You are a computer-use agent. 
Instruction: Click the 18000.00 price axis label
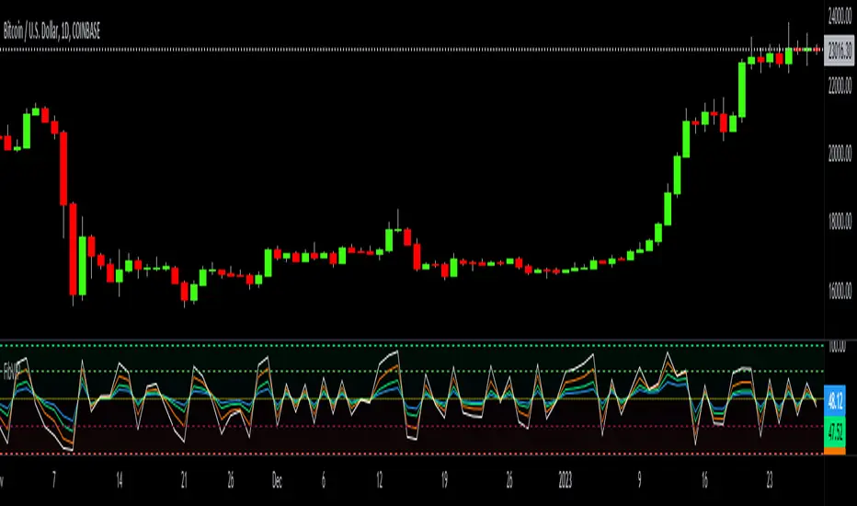coord(840,222)
